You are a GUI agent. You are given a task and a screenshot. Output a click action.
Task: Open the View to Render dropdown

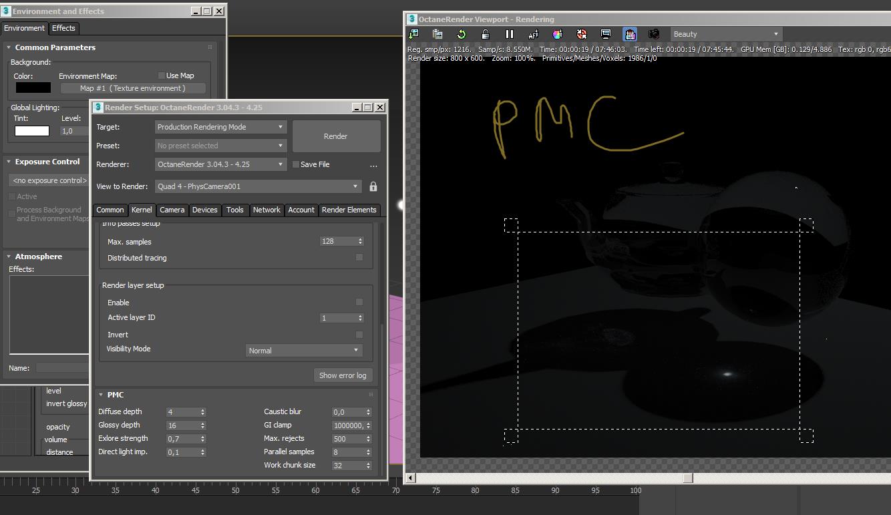pos(258,186)
